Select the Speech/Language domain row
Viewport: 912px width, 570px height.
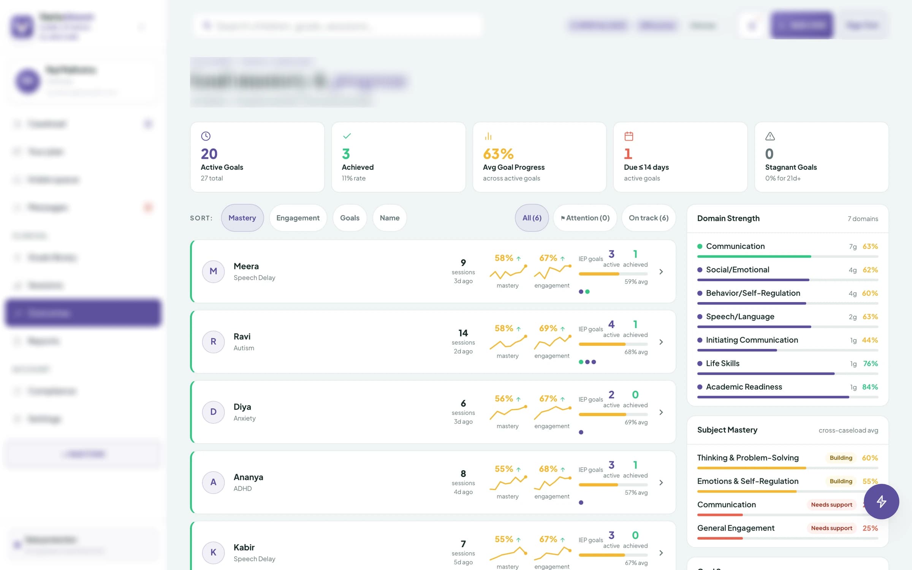coord(787,320)
